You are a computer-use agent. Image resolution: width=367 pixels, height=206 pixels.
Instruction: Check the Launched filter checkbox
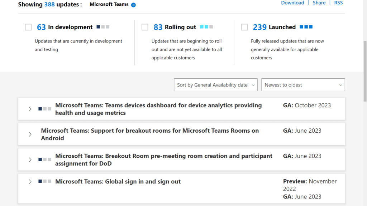pos(244,27)
